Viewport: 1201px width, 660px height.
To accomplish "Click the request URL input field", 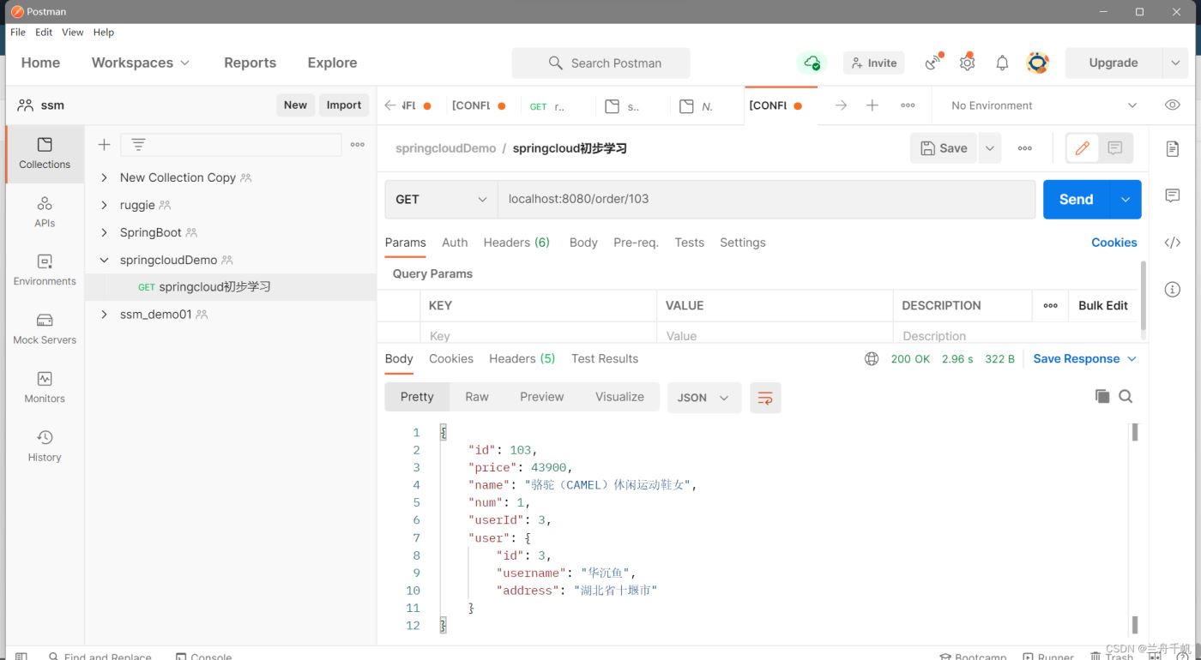I will click(766, 199).
